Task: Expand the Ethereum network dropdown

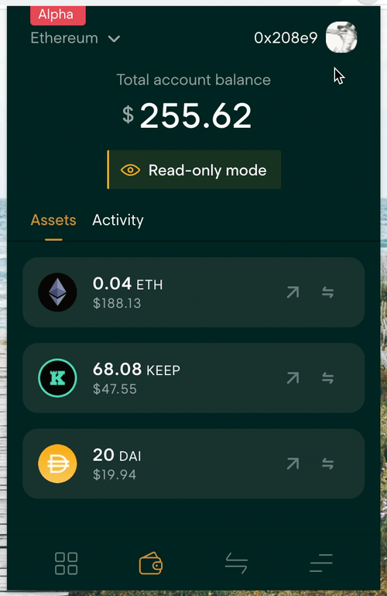Action: click(76, 38)
